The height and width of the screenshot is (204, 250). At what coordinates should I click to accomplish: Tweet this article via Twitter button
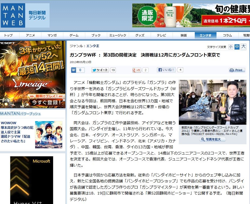(x=100, y=70)
